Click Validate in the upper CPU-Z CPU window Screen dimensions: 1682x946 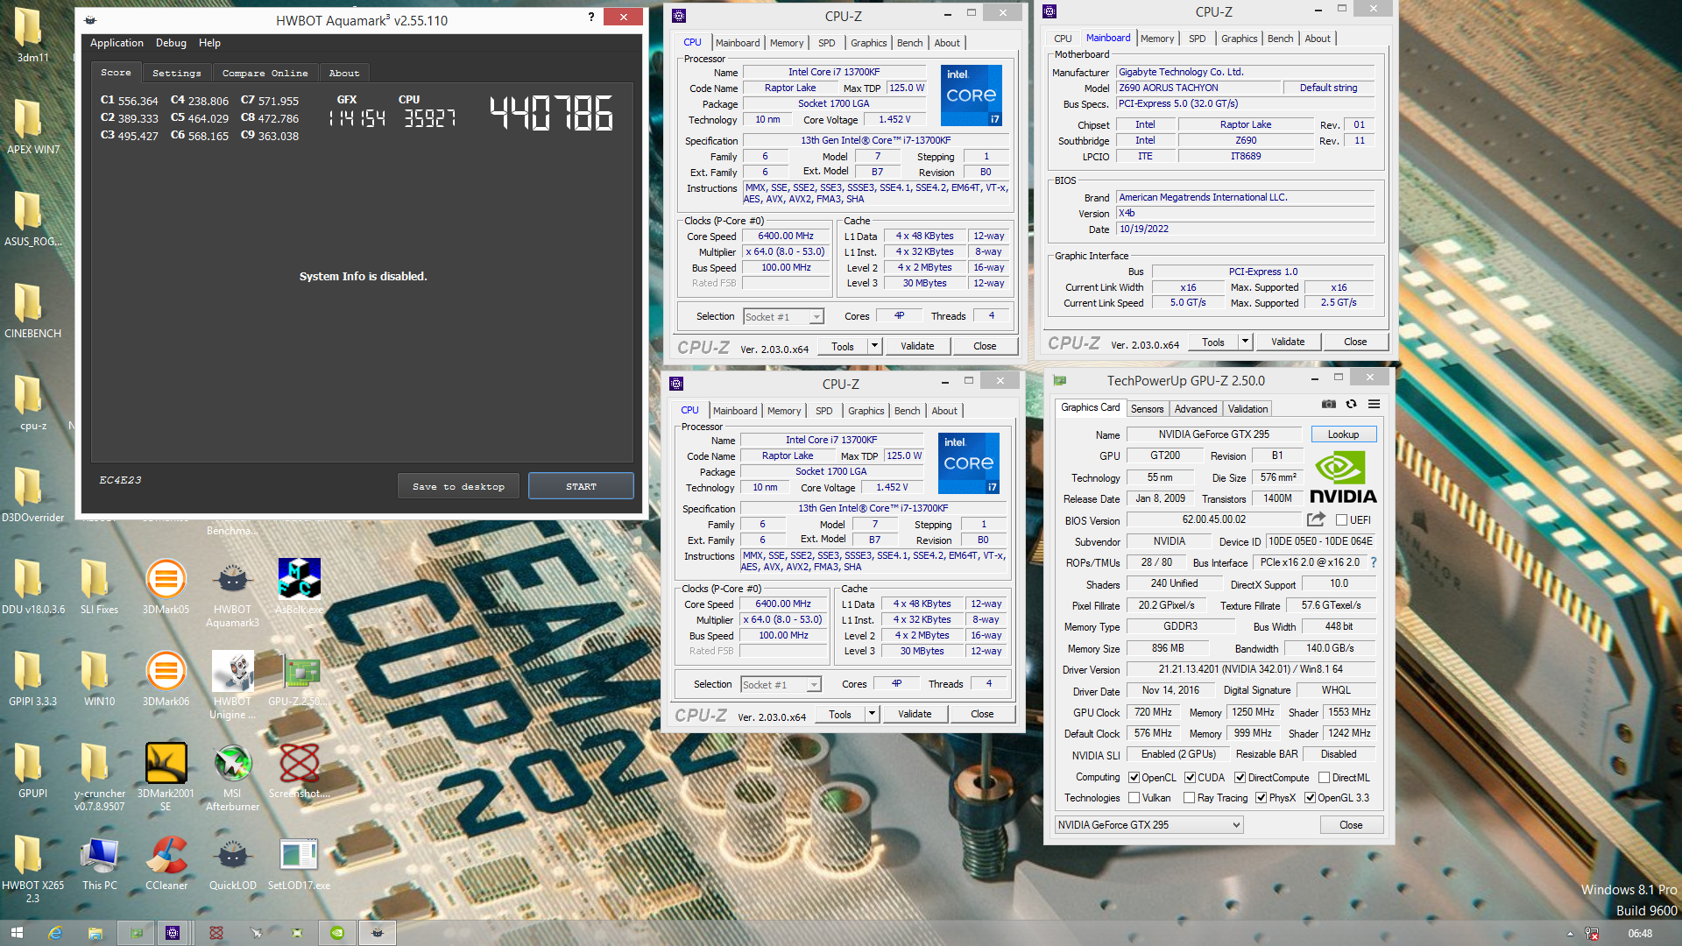point(917,346)
